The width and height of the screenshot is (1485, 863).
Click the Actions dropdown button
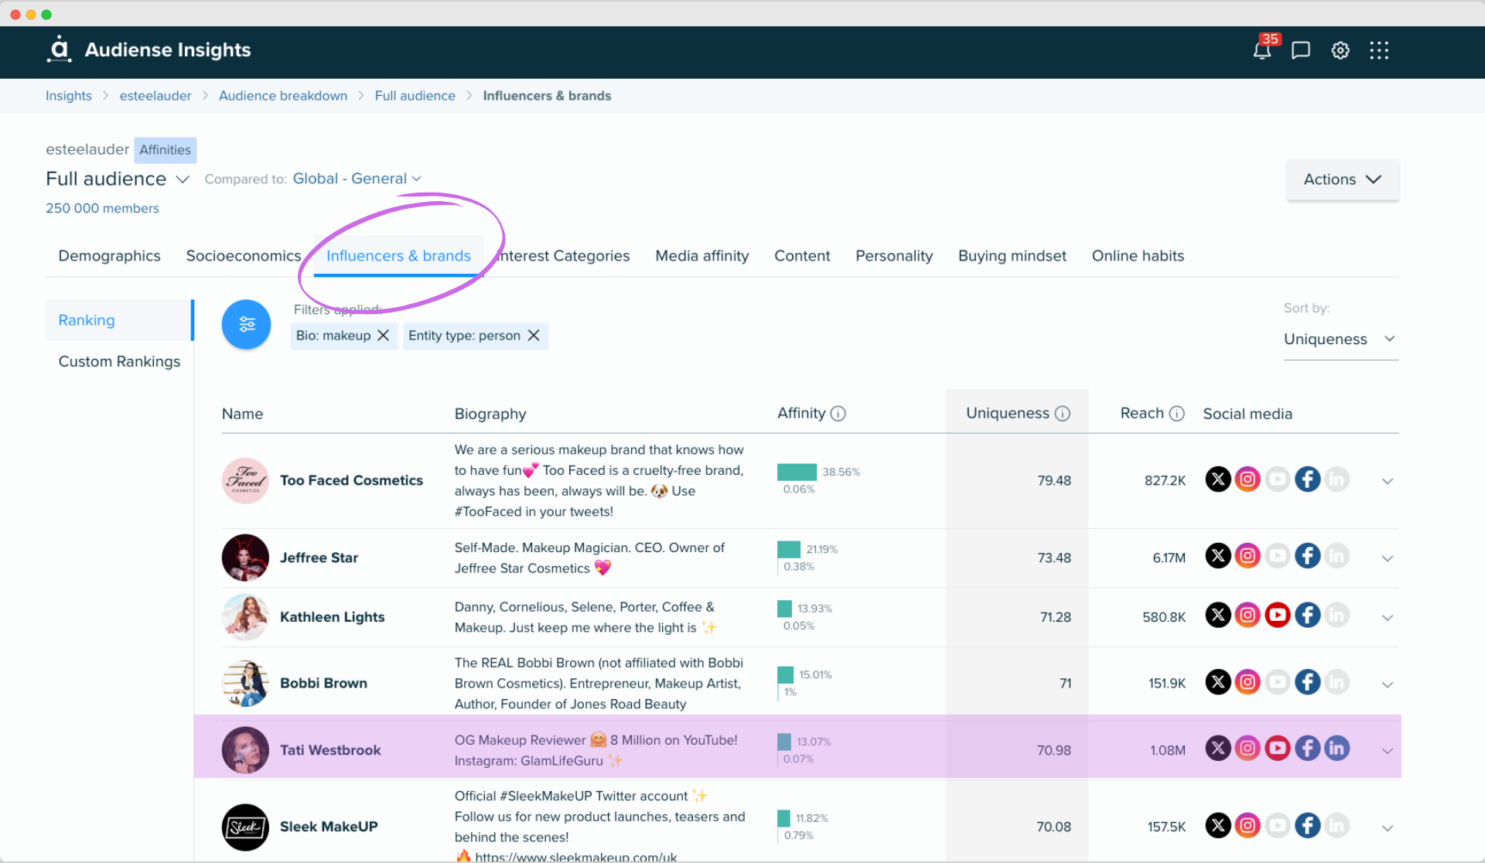coord(1340,179)
